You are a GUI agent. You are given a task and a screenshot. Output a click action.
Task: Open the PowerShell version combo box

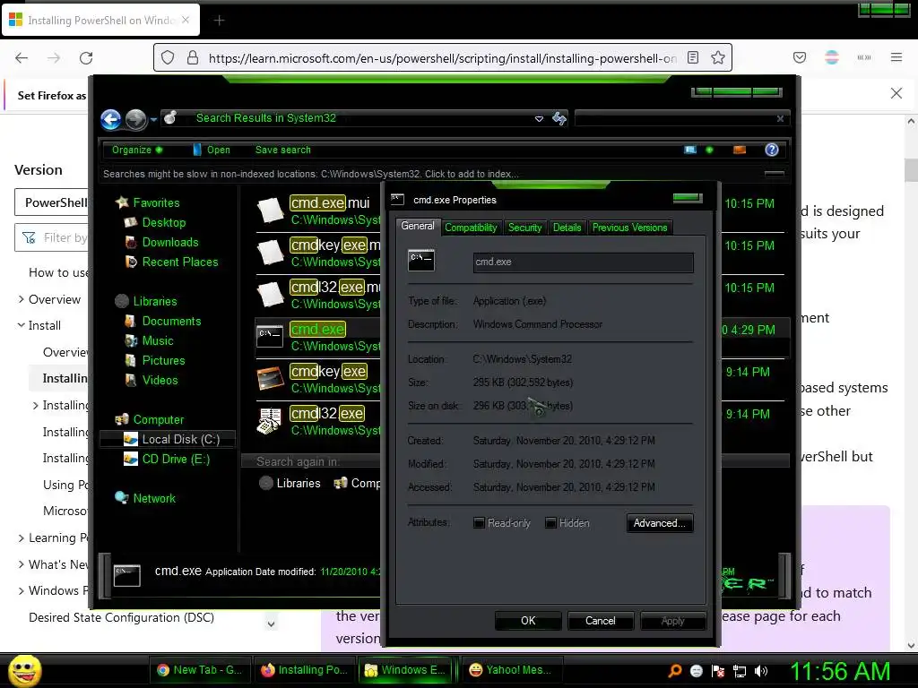pos(51,202)
